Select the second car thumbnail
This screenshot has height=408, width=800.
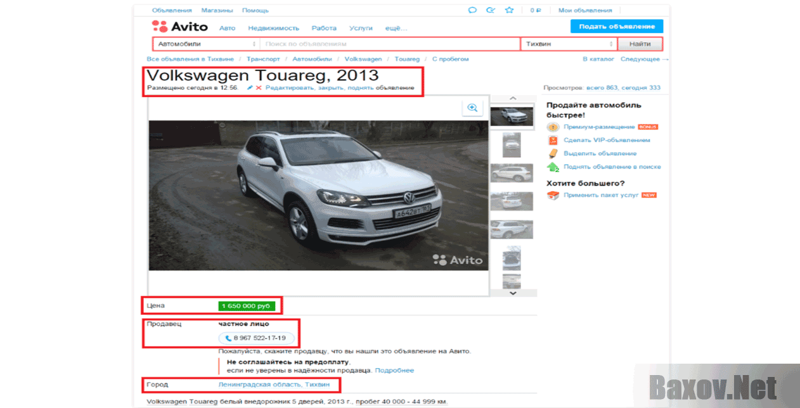tap(512, 145)
